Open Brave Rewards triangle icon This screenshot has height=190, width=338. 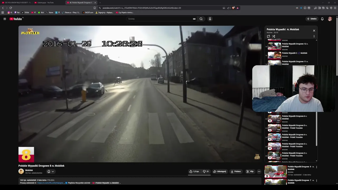237,8
